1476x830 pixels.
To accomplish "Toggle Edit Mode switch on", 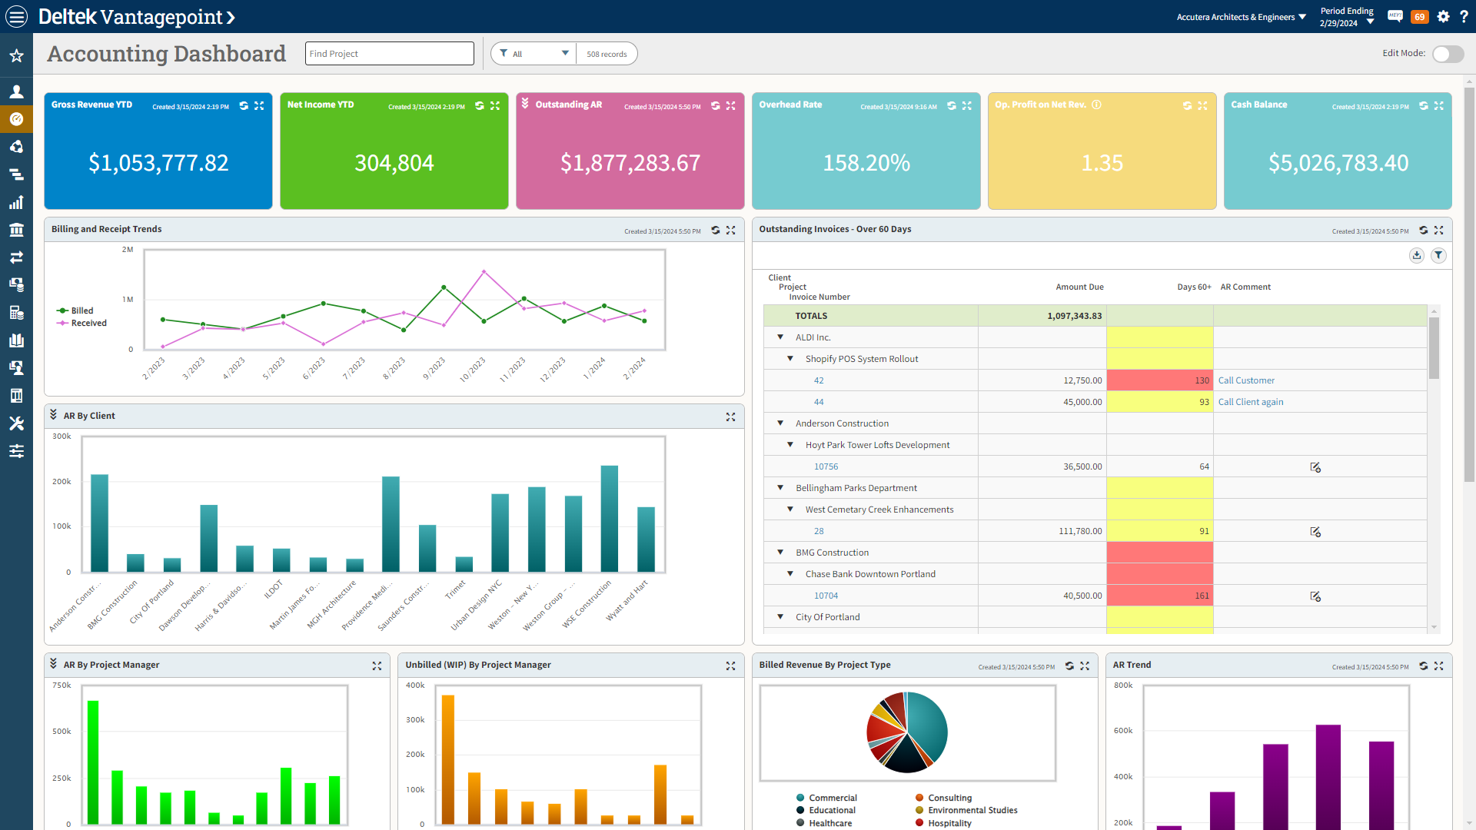I will tap(1448, 54).
